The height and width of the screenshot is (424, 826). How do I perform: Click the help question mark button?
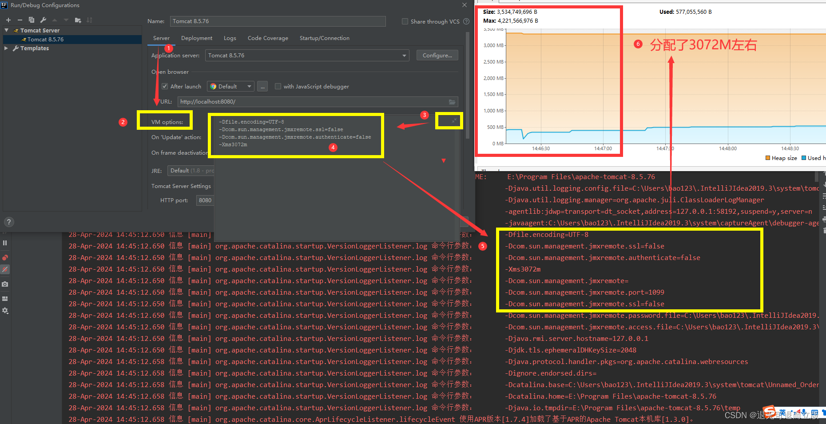pyautogui.click(x=8, y=222)
